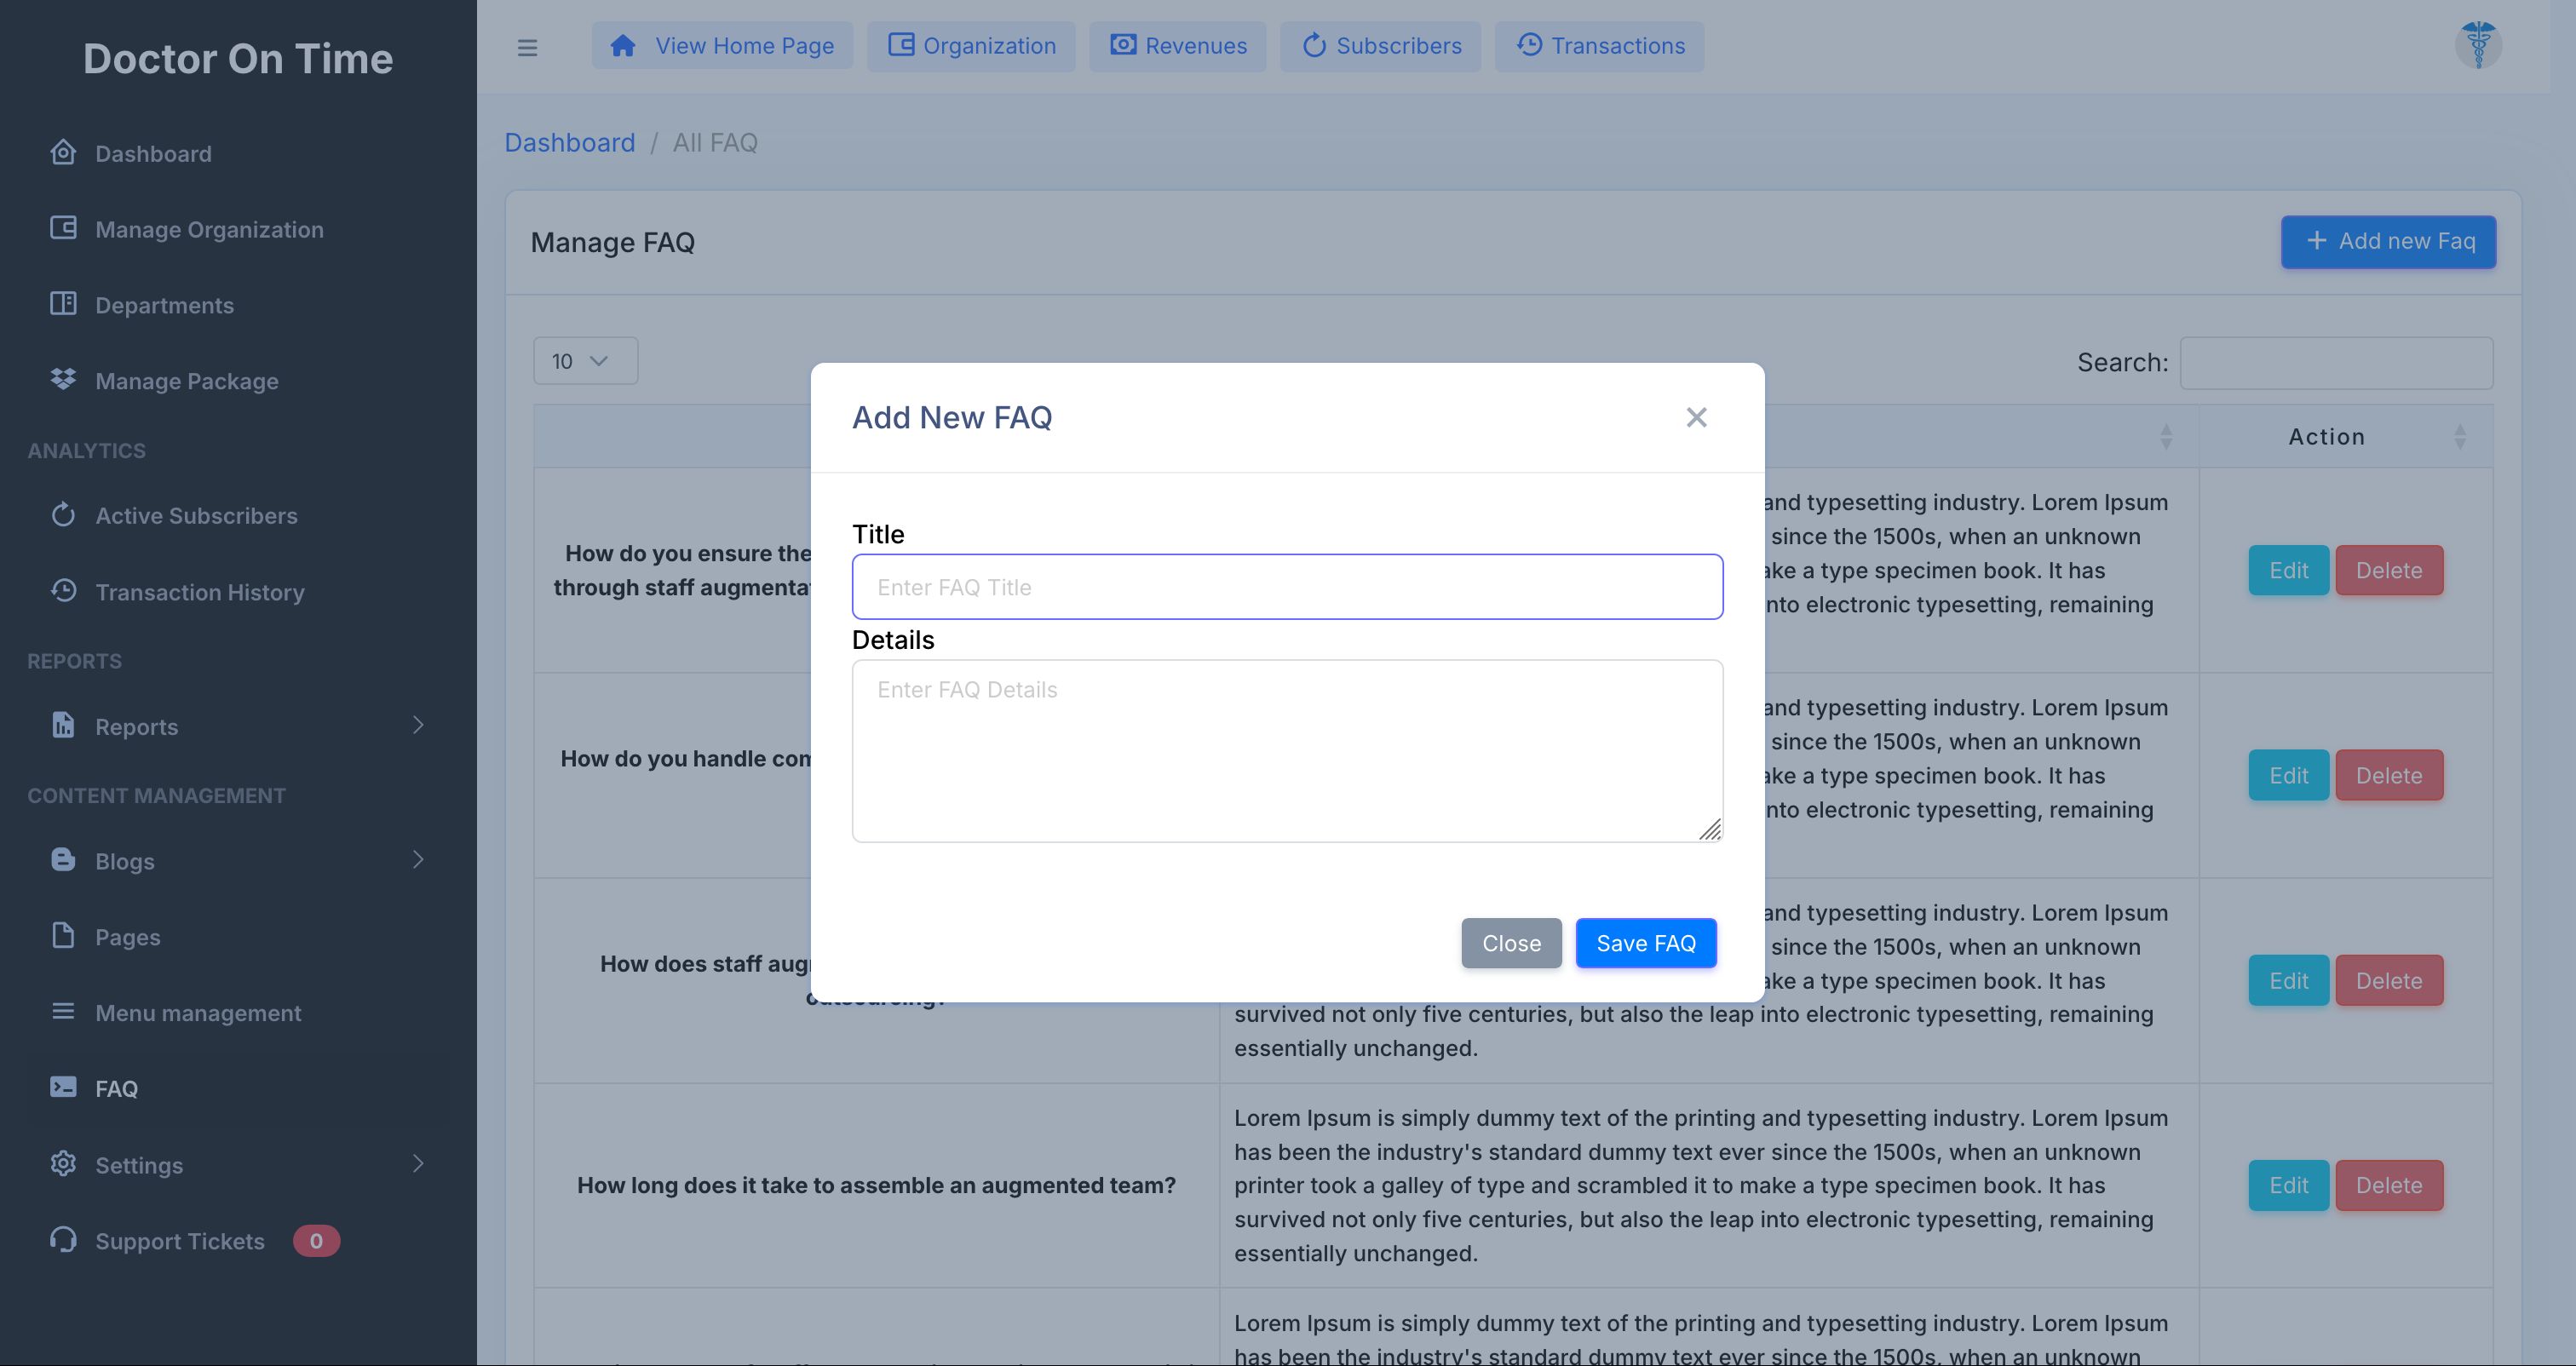Click the Support Tickets 0 badge

pyautogui.click(x=316, y=1240)
